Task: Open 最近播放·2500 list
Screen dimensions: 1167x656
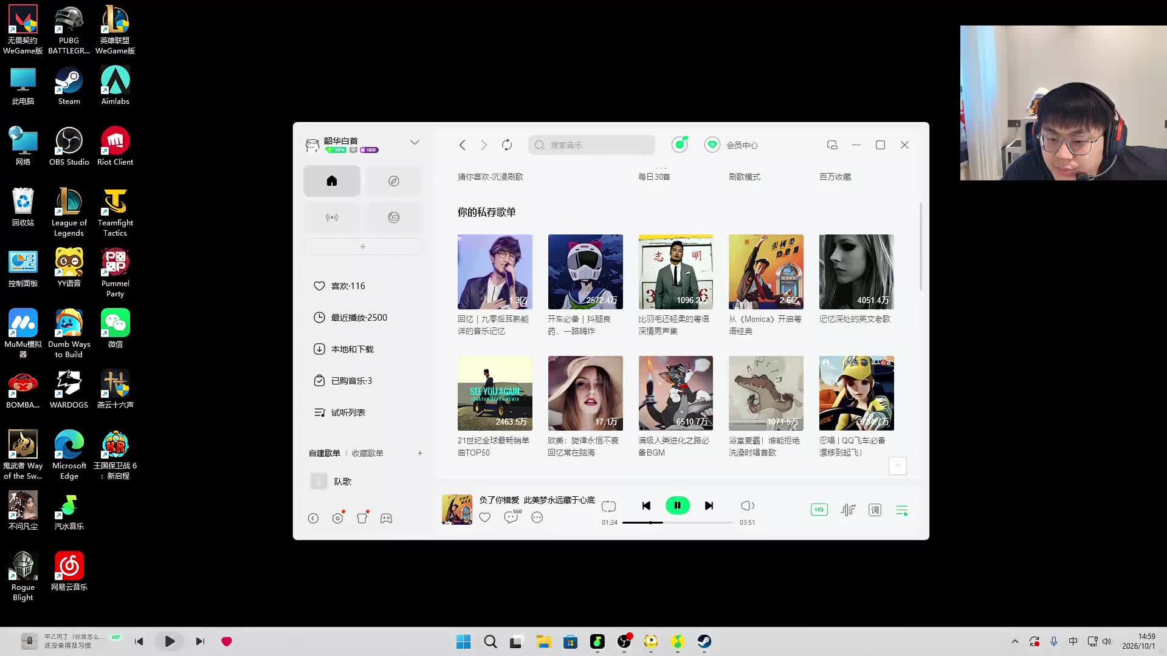Action: 363,318
